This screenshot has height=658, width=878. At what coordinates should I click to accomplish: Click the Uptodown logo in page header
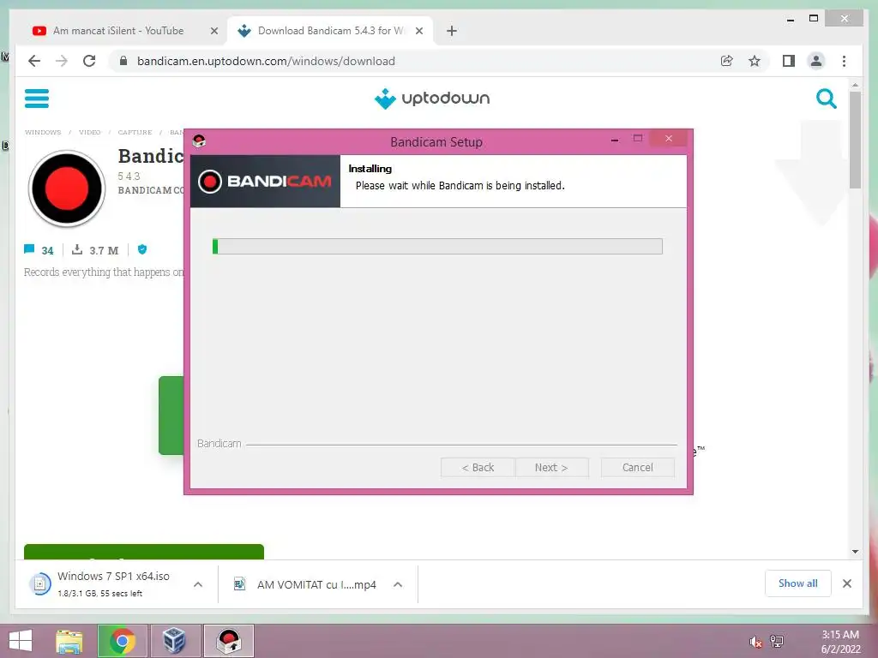tap(432, 99)
